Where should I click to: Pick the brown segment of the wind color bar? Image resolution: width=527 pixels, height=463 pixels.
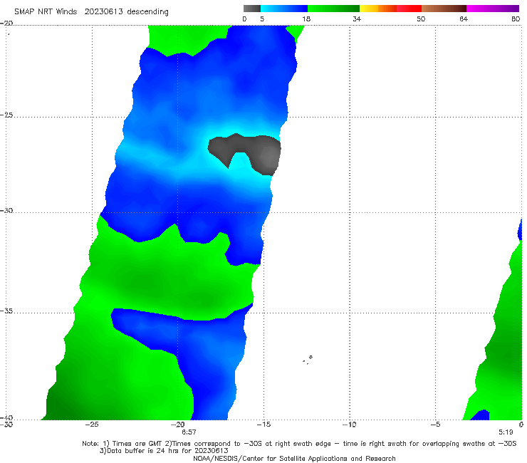pos(444,9)
